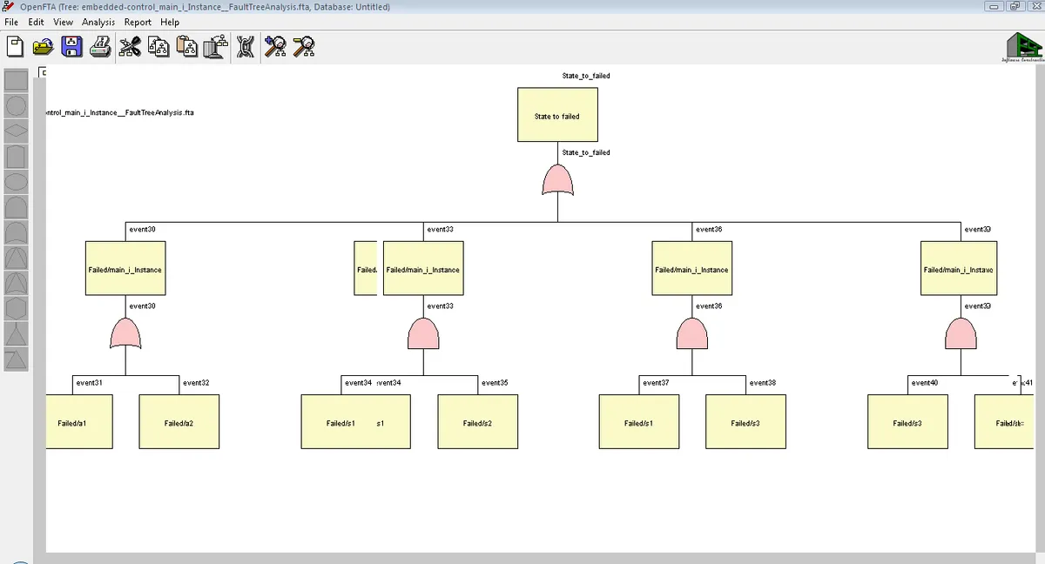Select the top 'State to failed' event box

click(x=557, y=115)
